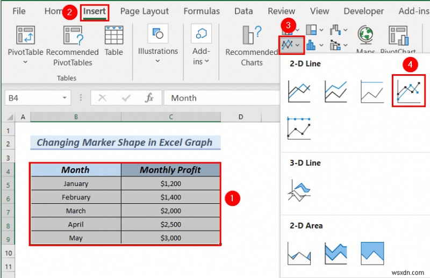This screenshot has height=278, width=430.
Task: Choose the Line with Markers chart
Action: coord(408,90)
